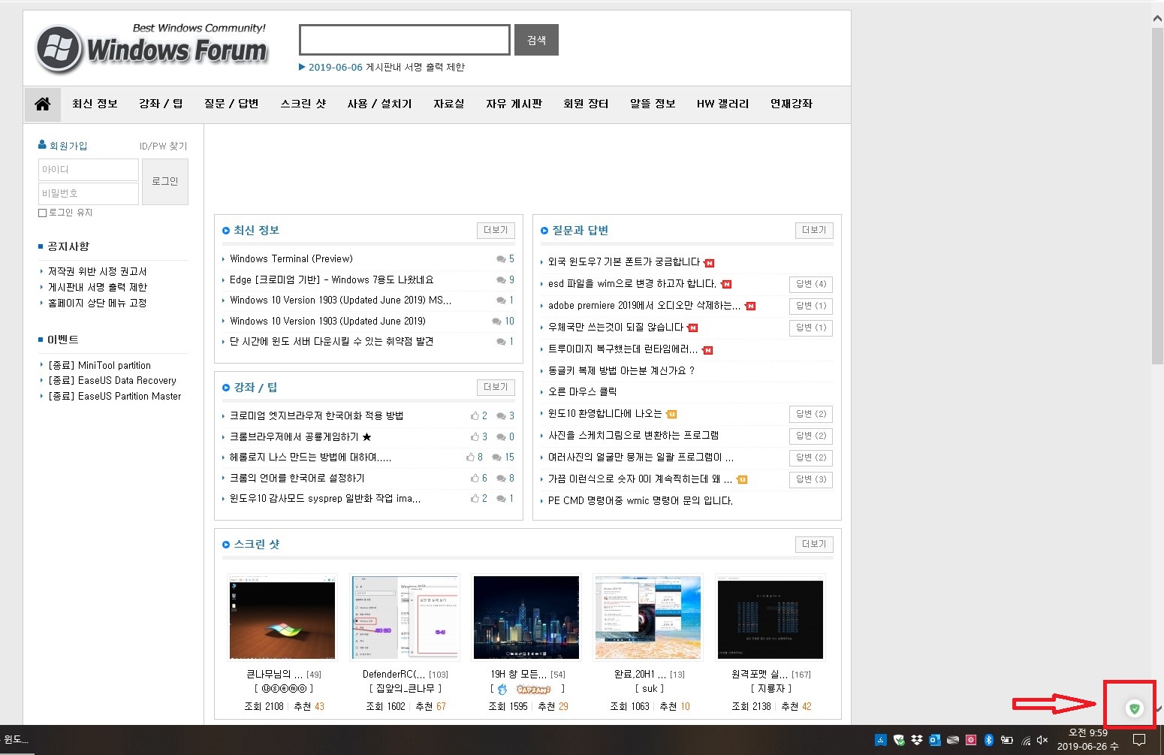Viewport: 1164px width, 755px height.
Task: Click new badge next to 외국 윈도우7 기본 폰트 post
Action: 709,263
